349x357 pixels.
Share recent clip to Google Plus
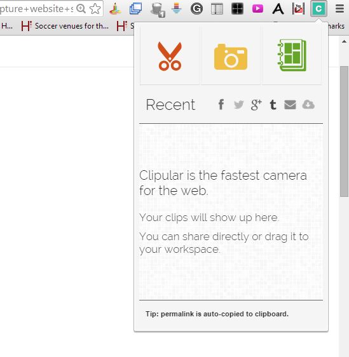256,105
